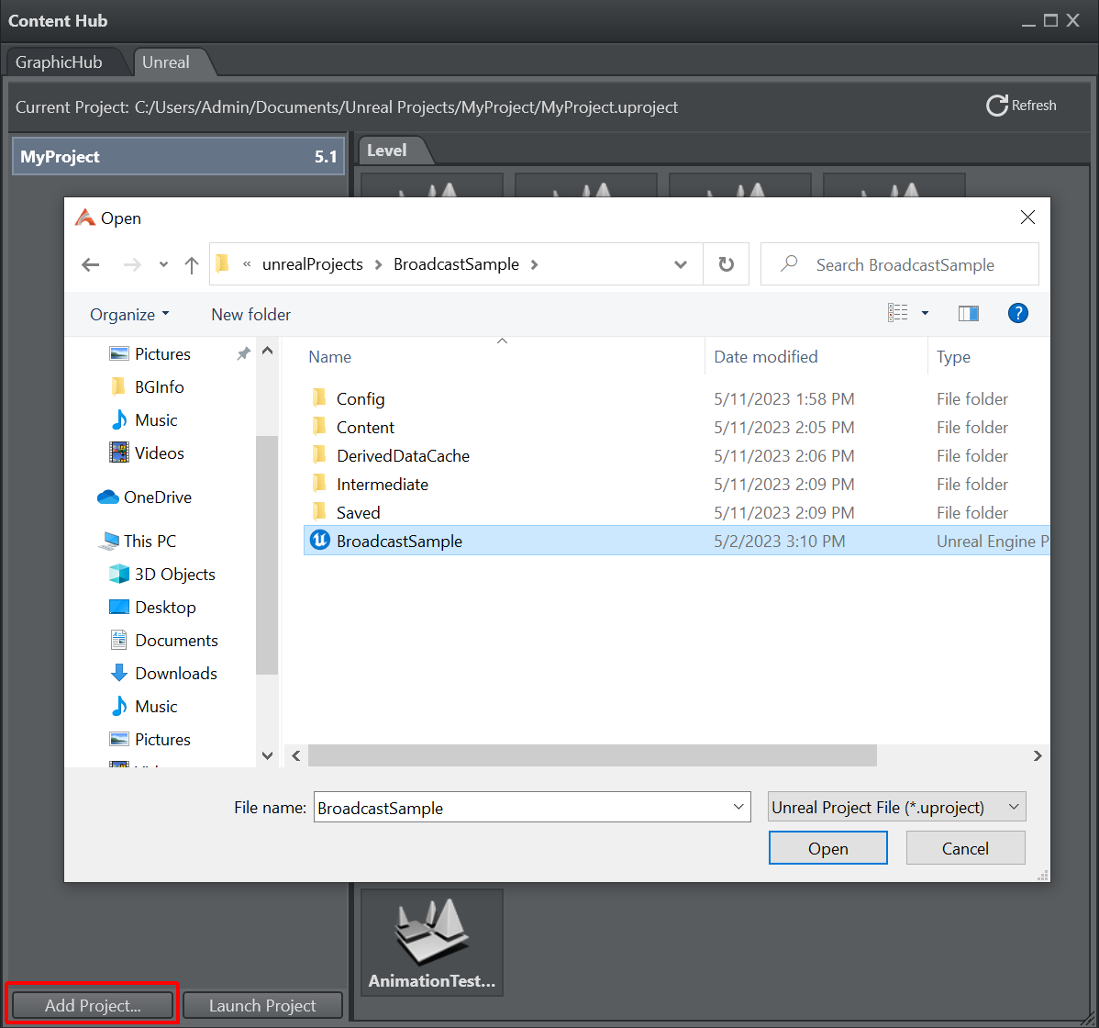Toggle the preview pane icon
Screen dimensions: 1099x1028
click(968, 314)
